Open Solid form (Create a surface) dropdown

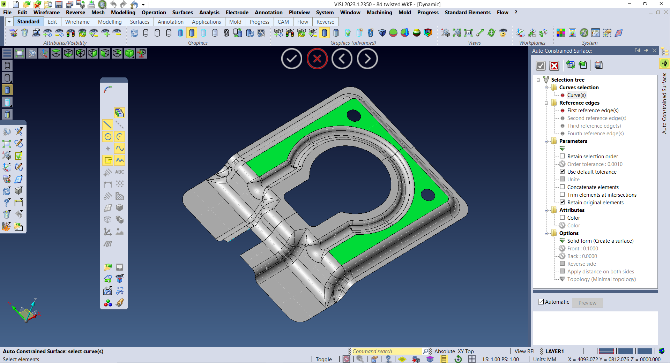[562, 241]
